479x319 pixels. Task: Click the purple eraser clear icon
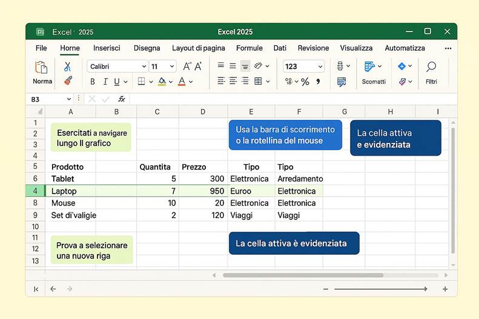tap(402, 82)
